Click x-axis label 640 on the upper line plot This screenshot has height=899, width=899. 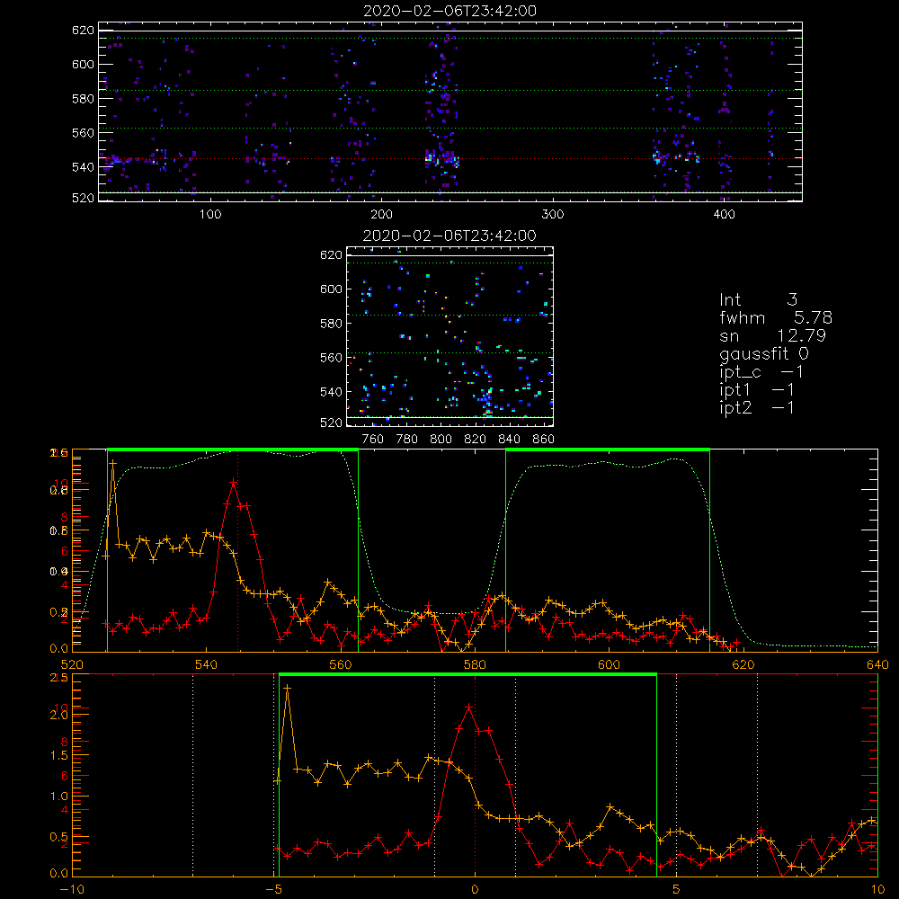[877, 664]
